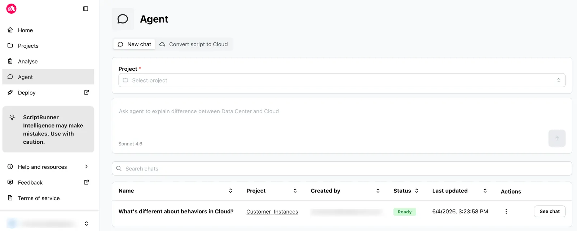
Task: Click the Actions column header
Action: point(511,192)
